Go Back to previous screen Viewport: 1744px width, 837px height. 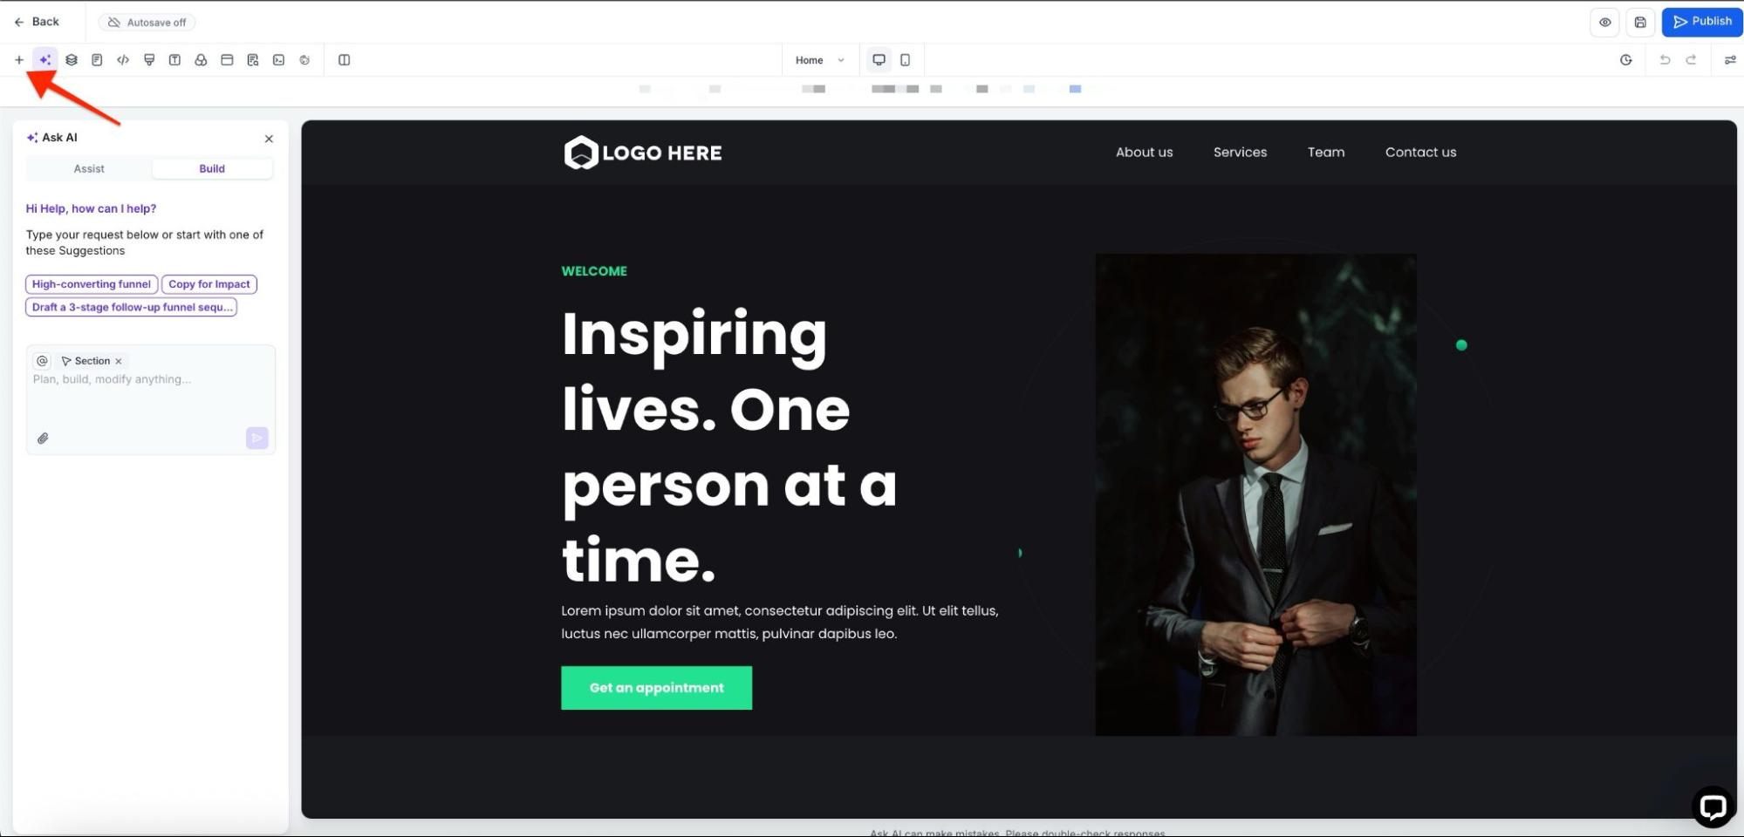click(37, 22)
